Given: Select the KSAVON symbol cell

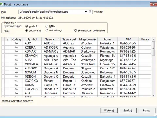Looking at the screenshot, I should (x=32, y=56).
